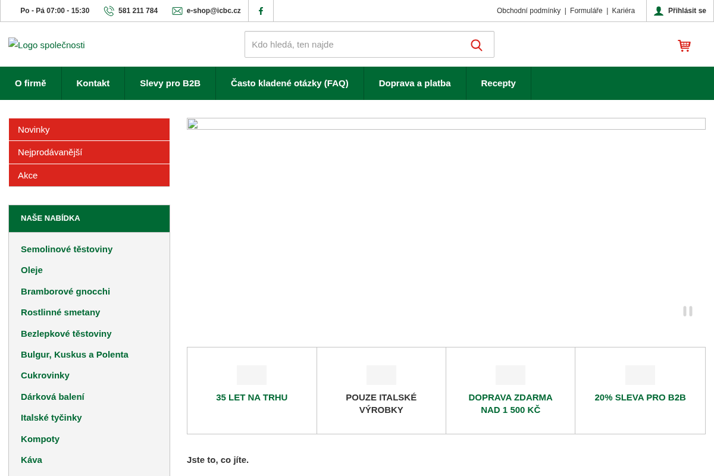Click the email envelope icon
Screen dimensions: 714x476
pos(177,11)
